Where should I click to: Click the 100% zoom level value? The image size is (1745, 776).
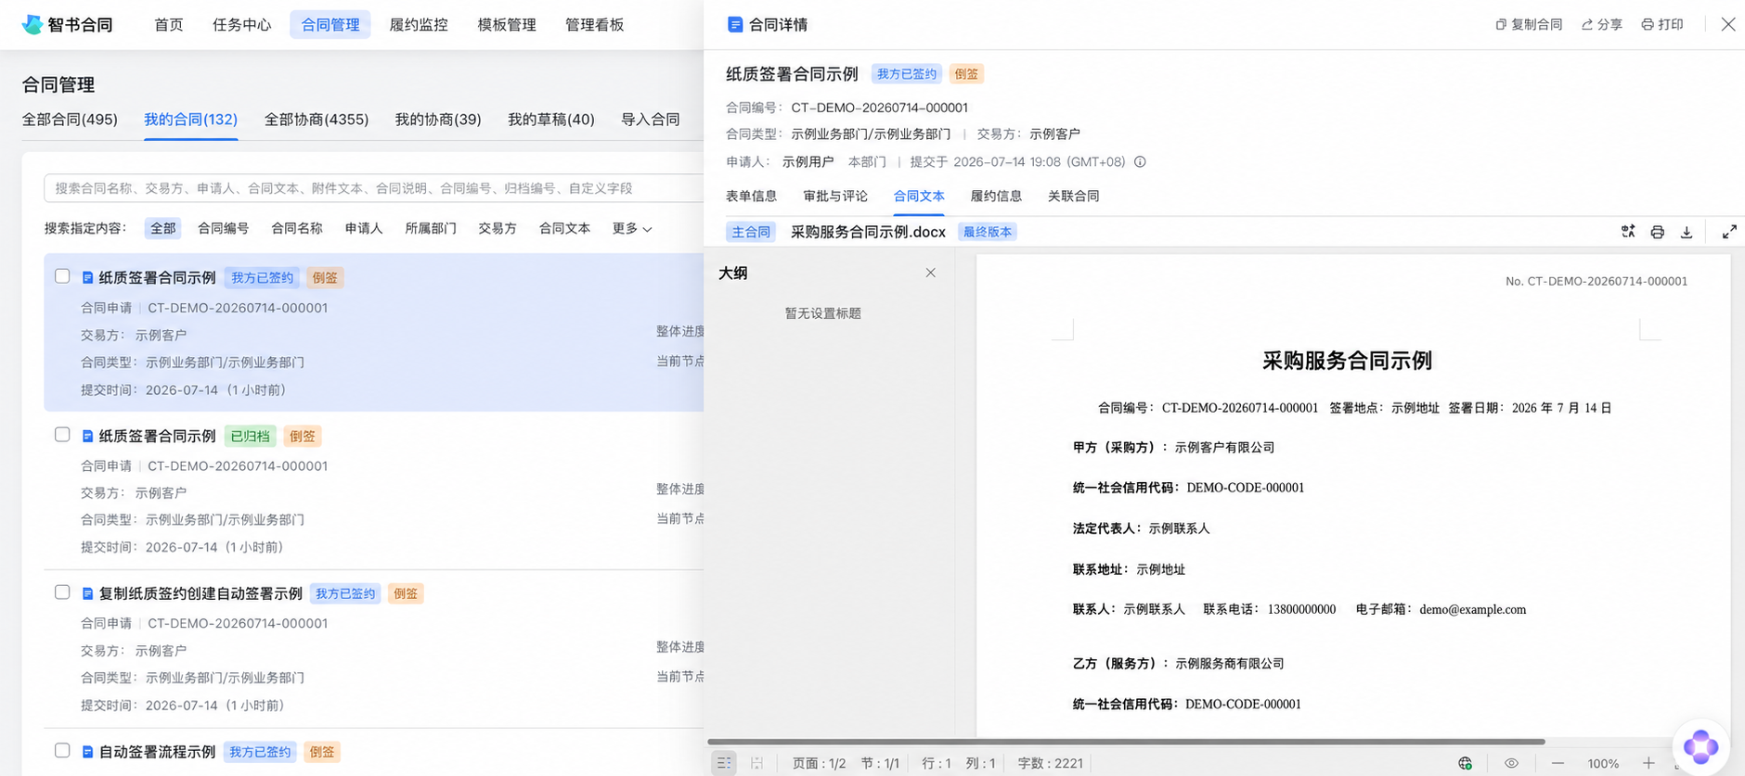tap(1603, 764)
